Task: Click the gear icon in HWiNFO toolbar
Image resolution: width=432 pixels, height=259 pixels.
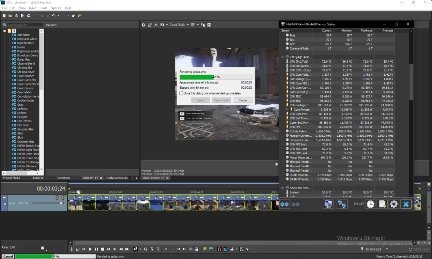Action: [x=394, y=204]
